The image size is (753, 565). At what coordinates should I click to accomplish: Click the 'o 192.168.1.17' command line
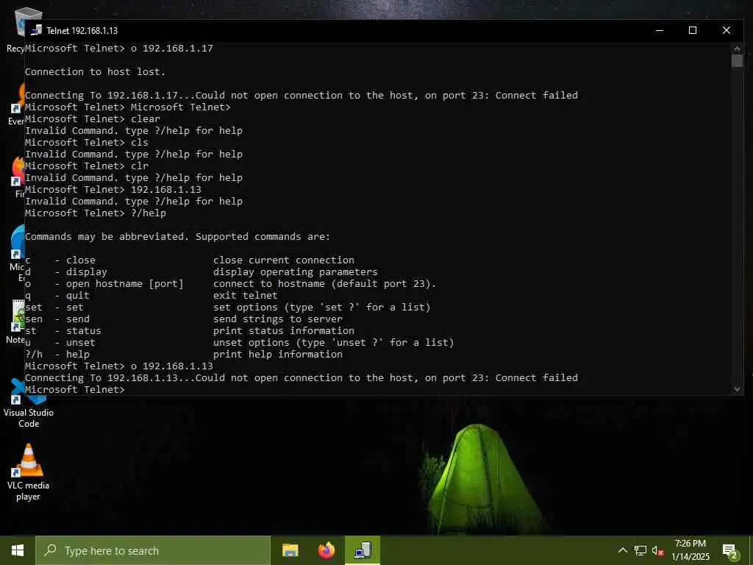[119, 48]
